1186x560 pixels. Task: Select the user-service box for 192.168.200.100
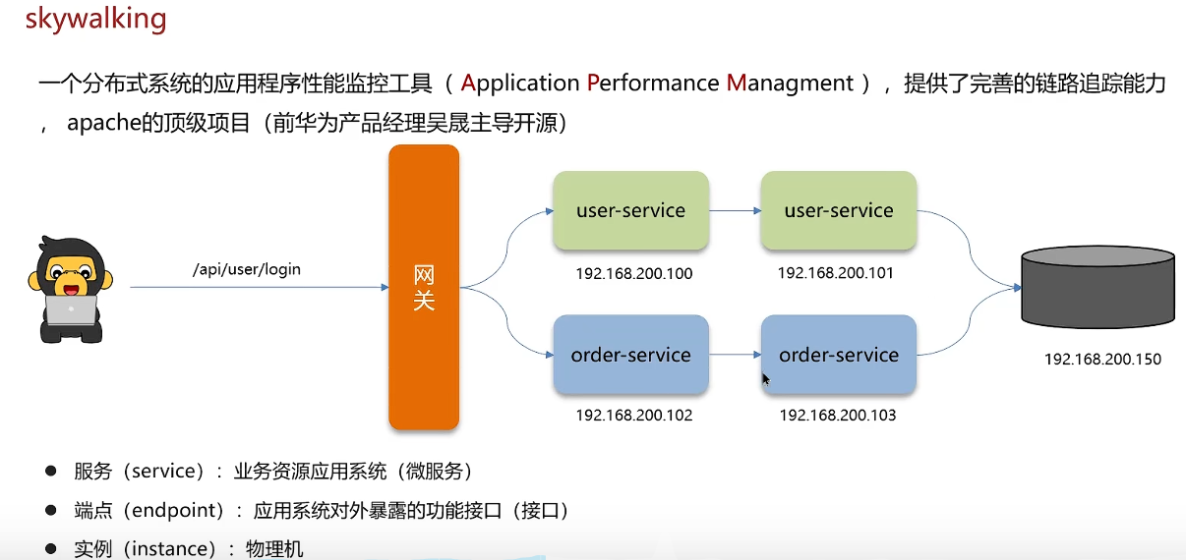pyautogui.click(x=630, y=210)
